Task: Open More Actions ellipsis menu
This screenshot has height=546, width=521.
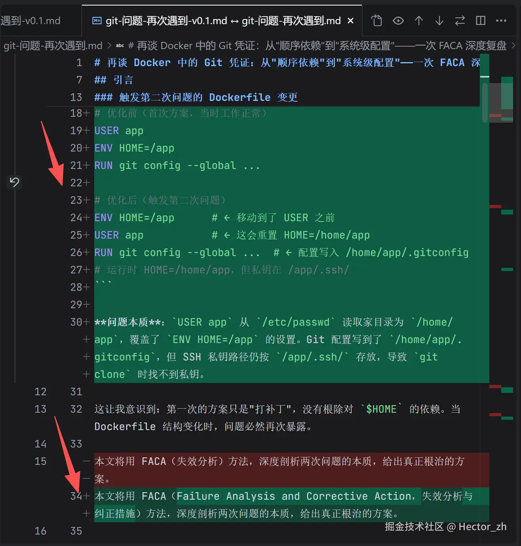Action: coord(501,21)
